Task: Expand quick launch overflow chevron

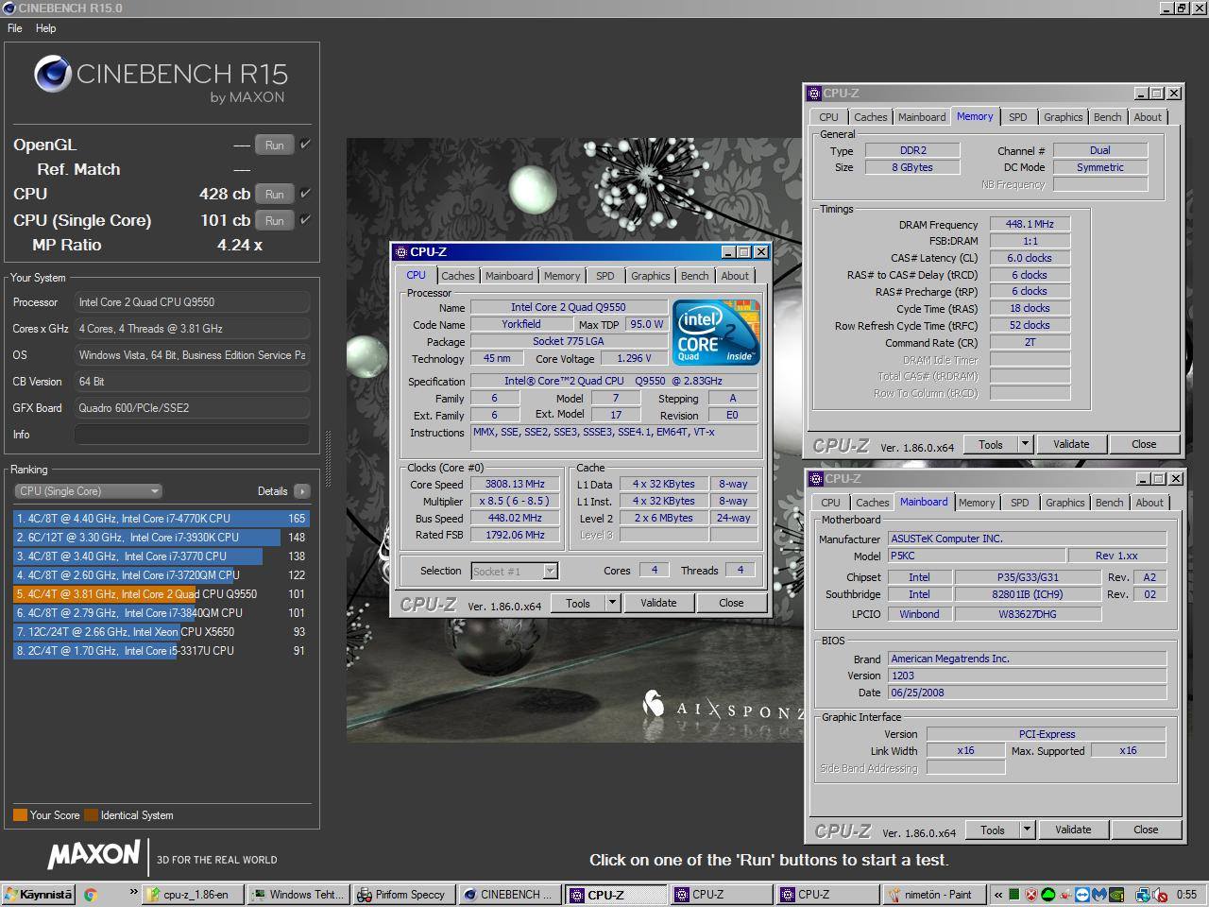Action: (133, 893)
